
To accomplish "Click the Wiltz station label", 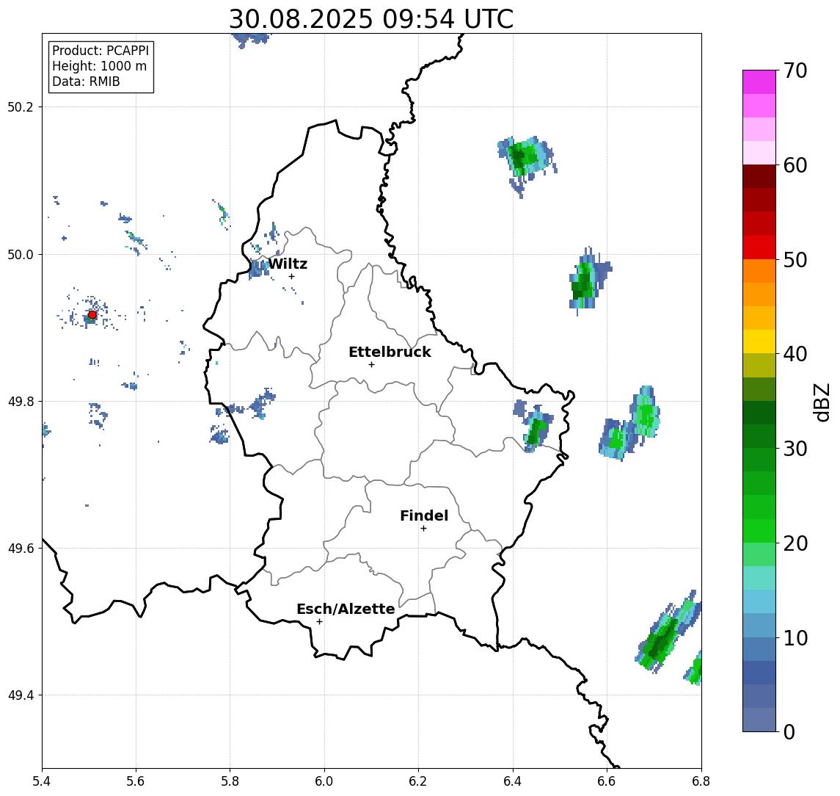I will coord(288,264).
